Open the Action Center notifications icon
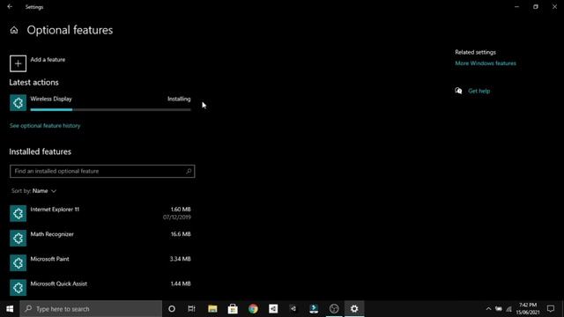 pyautogui.click(x=550, y=309)
